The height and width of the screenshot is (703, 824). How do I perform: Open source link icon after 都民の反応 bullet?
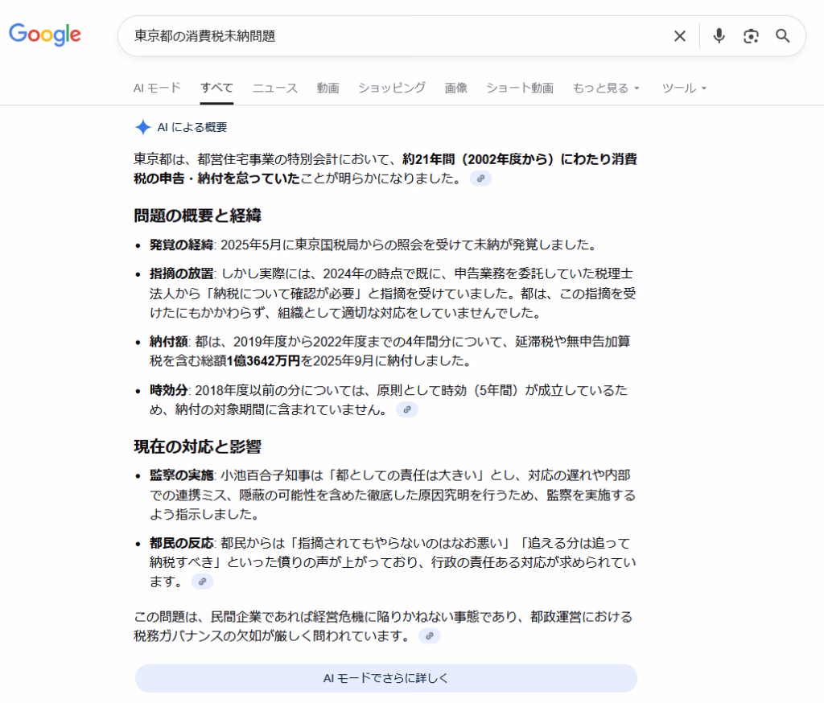pyautogui.click(x=202, y=582)
